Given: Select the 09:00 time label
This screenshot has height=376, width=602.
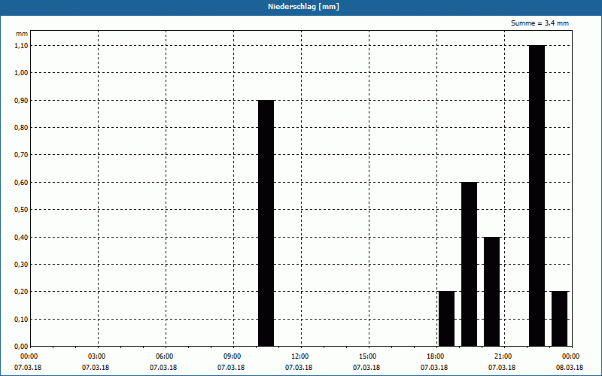Looking at the screenshot, I should point(233,356).
